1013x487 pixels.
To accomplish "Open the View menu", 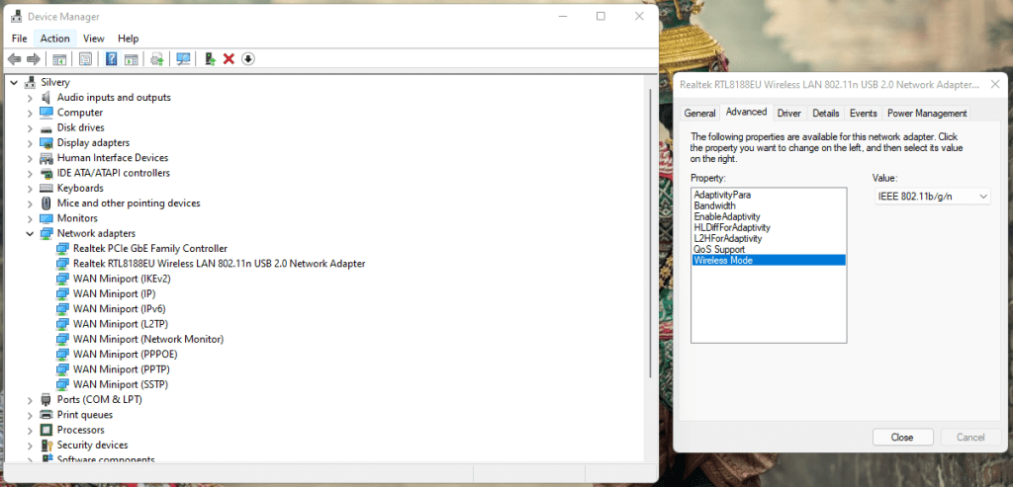I will pyautogui.click(x=94, y=39).
